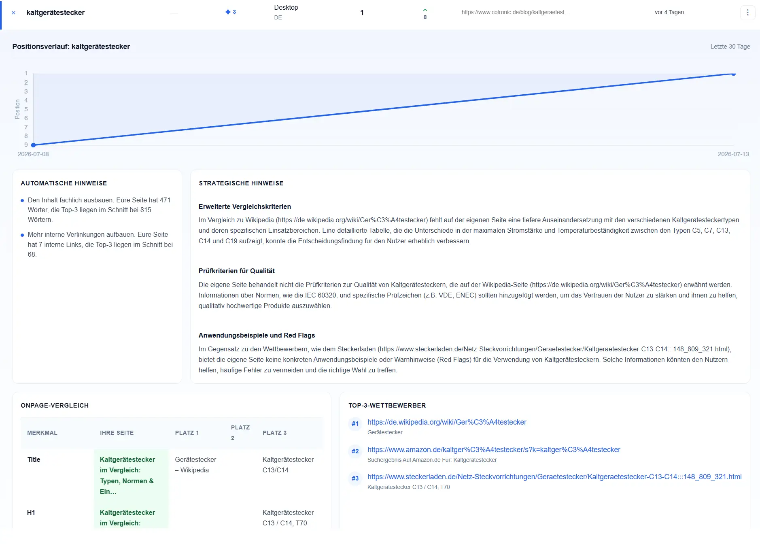The width and height of the screenshot is (760, 544).
Task: Click the sparkle icon with count 3
Action: click(x=231, y=12)
